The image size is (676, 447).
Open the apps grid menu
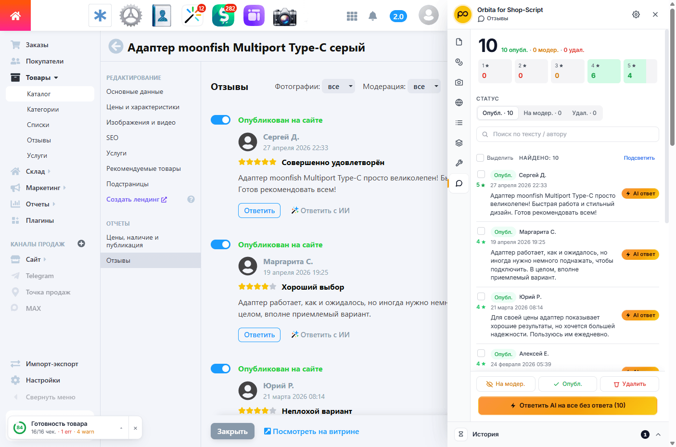[352, 16]
